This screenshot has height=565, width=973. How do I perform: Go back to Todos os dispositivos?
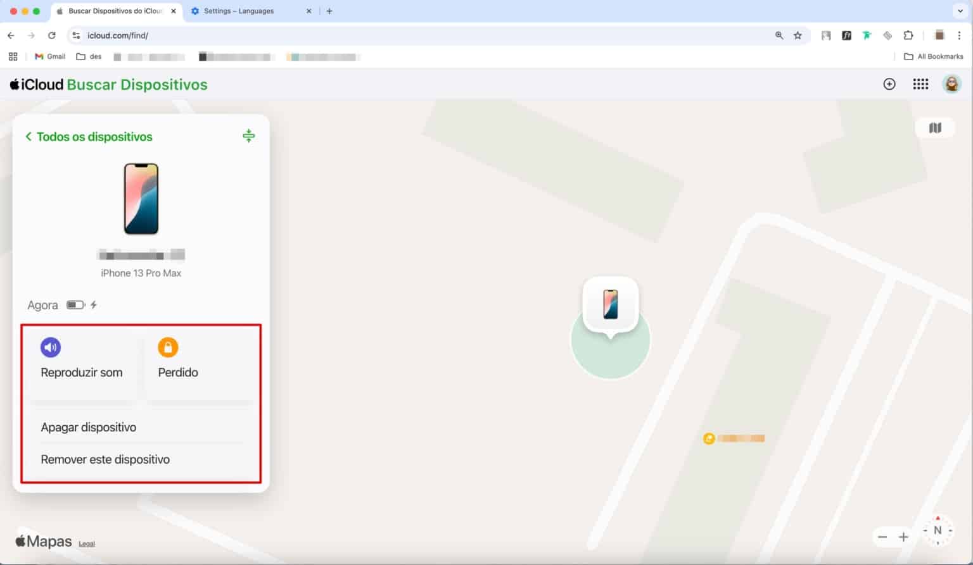[x=89, y=137]
